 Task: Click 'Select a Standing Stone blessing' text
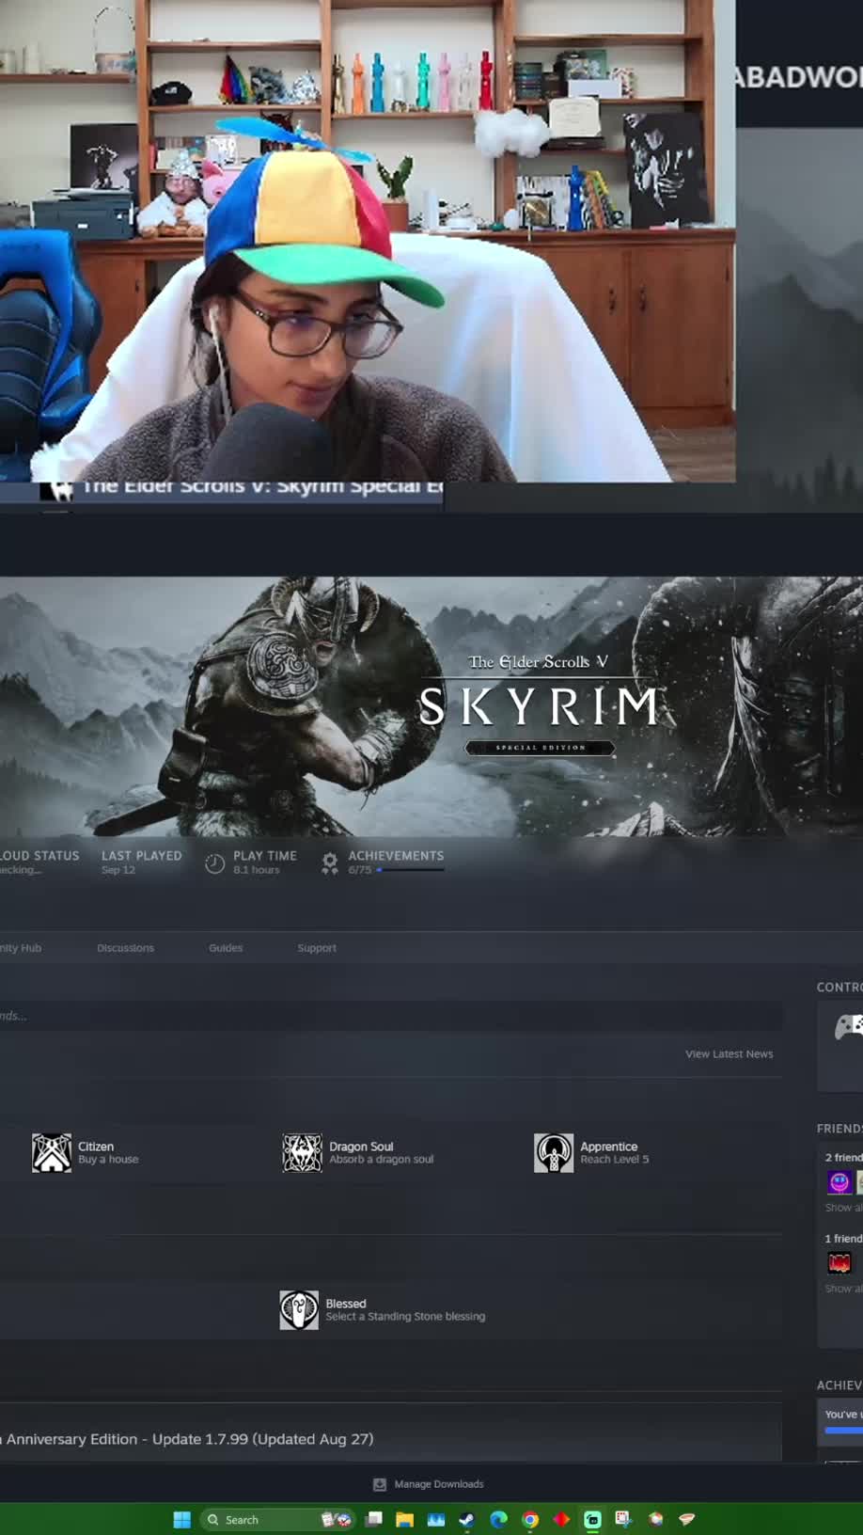point(405,1317)
